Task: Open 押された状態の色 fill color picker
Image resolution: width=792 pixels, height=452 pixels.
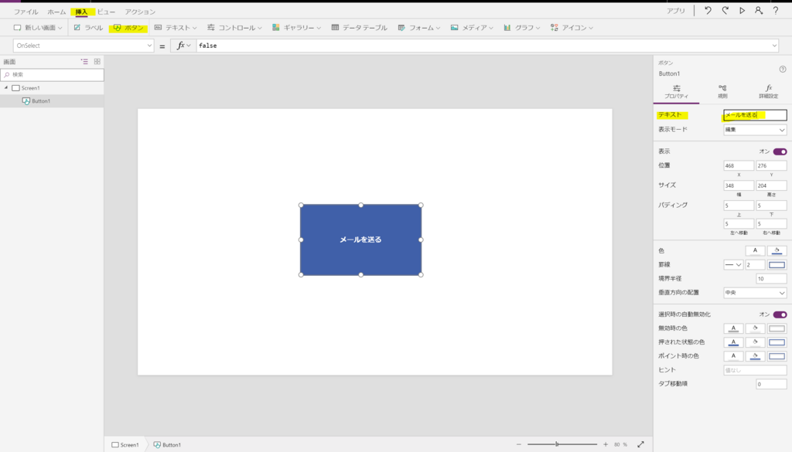Action: (755, 342)
